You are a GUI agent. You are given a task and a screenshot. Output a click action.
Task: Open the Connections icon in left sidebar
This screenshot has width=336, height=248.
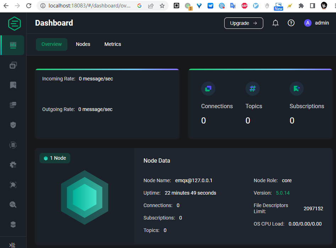13,65
